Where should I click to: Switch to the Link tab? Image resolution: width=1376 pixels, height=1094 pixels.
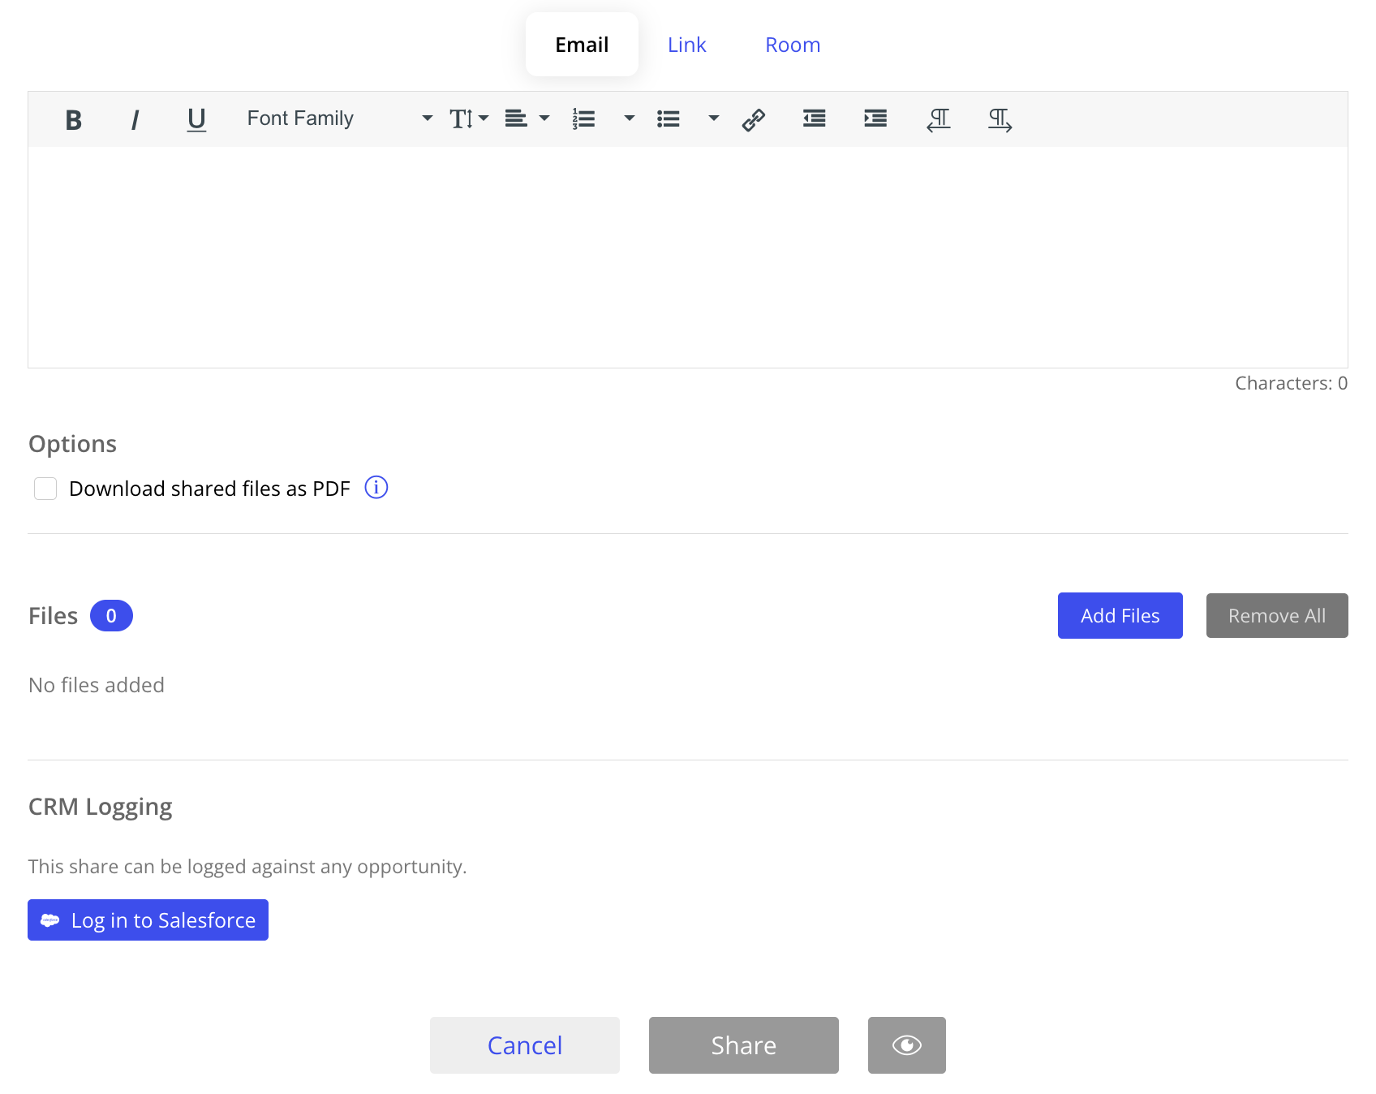coord(686,45)
